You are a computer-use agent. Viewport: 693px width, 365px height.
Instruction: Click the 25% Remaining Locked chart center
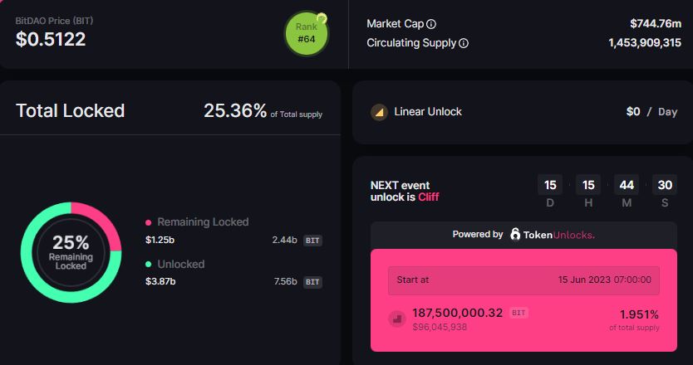[71, 252]
